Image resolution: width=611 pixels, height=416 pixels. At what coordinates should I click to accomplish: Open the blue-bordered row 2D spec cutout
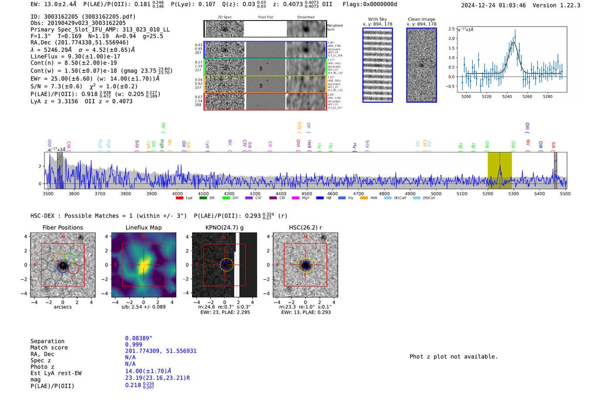[x=225, y=50]
